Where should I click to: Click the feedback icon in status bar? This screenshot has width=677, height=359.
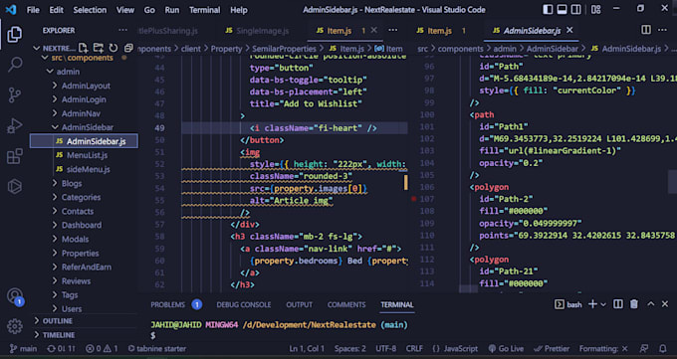click(644, 349)
